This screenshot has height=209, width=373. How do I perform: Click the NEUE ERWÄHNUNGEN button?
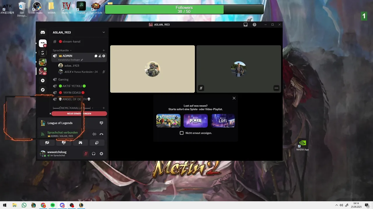coord(79,113)
